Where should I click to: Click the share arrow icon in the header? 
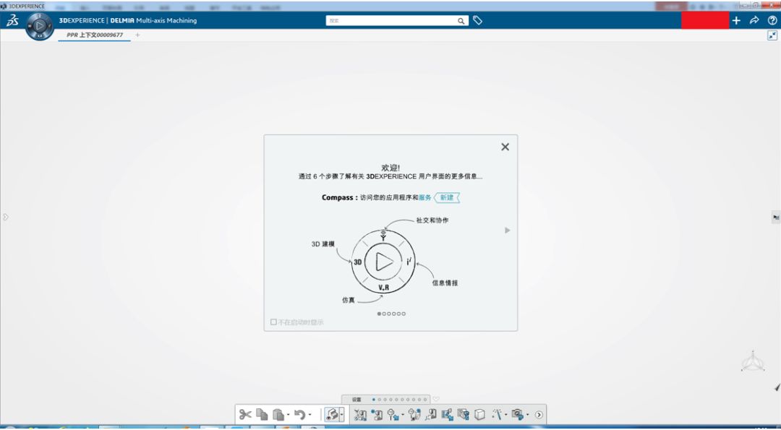click(x=754, y=20)
